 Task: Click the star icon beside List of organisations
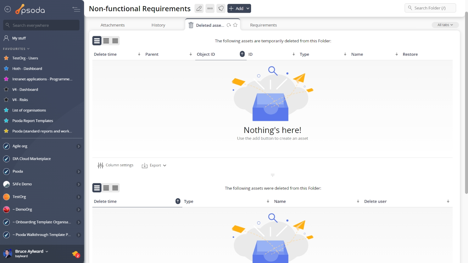coord(6,110)
